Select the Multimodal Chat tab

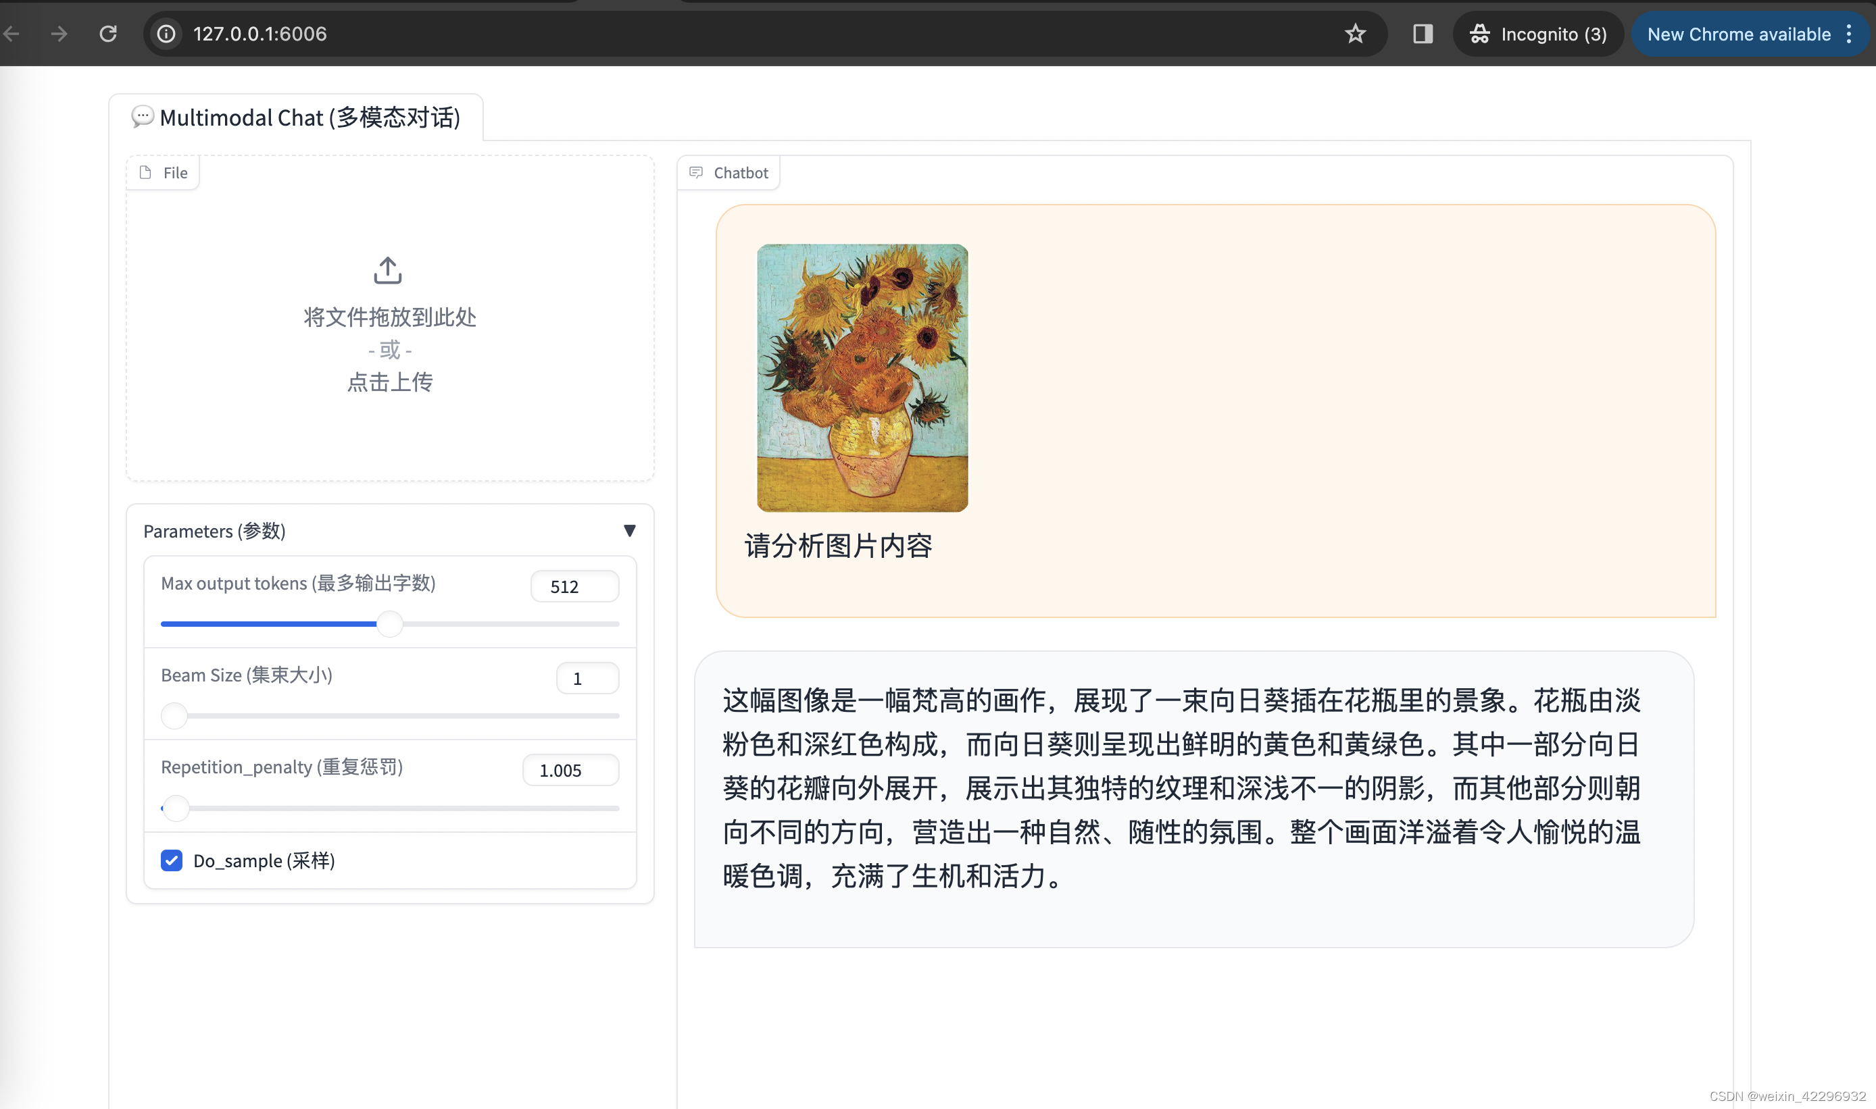point(296,118)
